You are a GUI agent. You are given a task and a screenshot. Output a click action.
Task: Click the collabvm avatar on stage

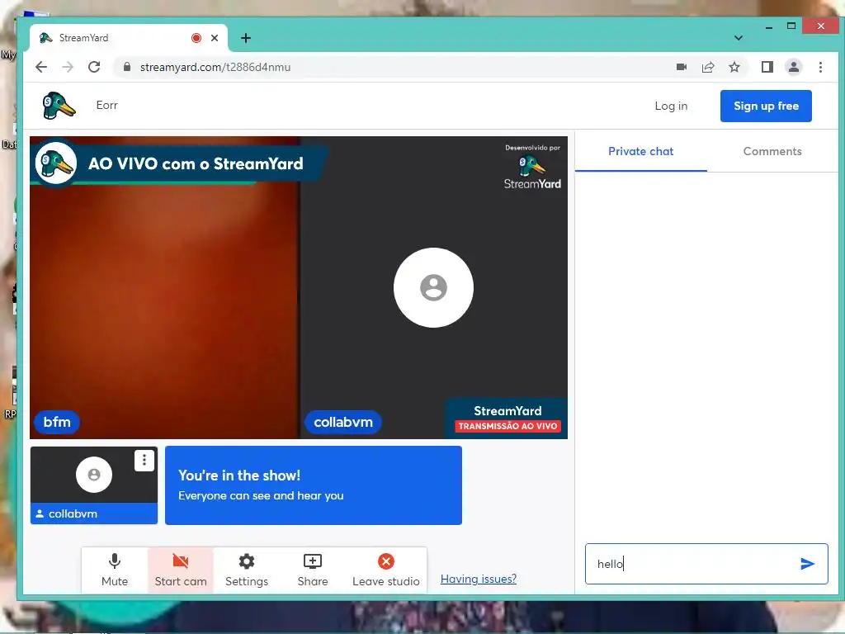coord(433,287)
